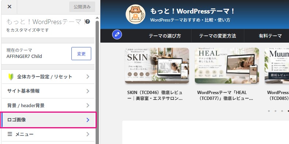289x144 pixels.
Task: Expand chevron on メニュー row
Action: click(88, 134)
